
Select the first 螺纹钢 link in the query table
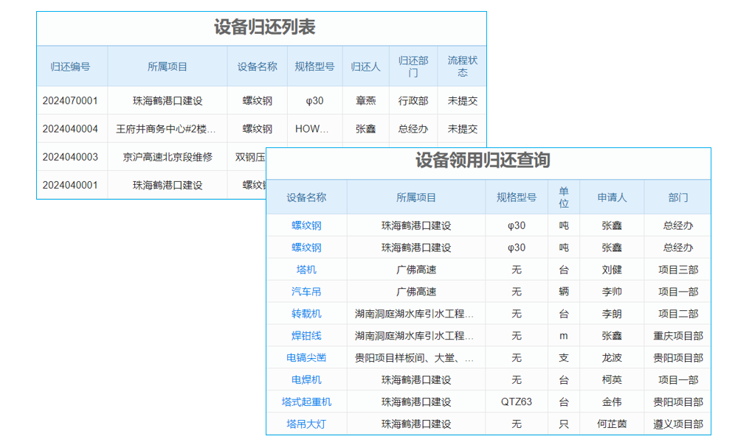306,225
